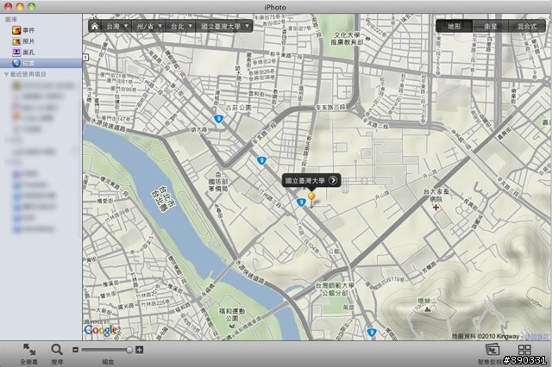
Task: Open 搜尋 search tool
Action: [57, 353]
